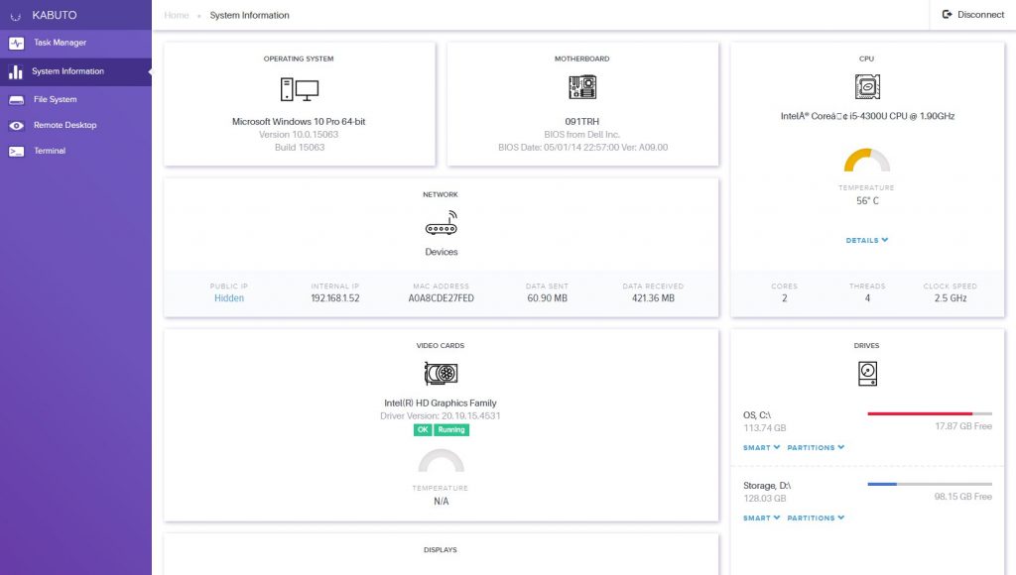
Task: Click the Terminal prompt icon
Action: (x=16, y=152)
